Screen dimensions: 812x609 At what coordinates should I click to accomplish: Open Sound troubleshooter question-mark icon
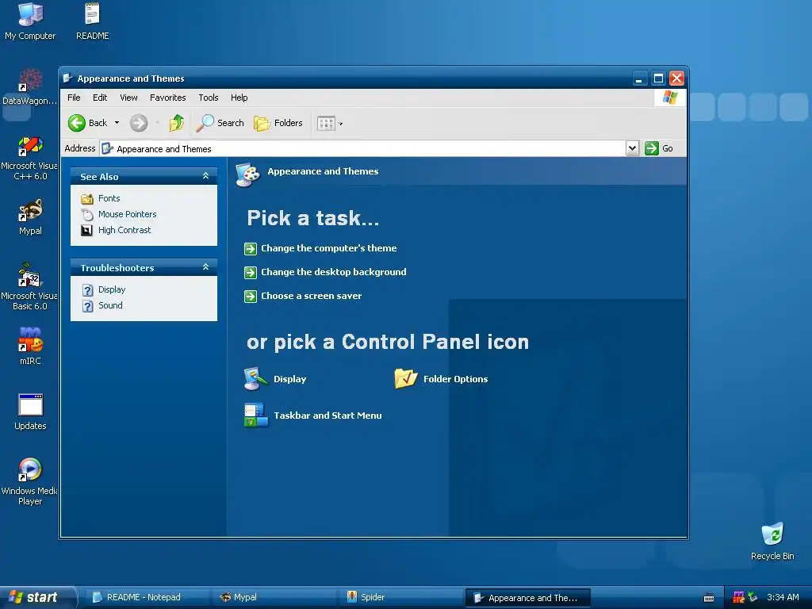(x=87, y=306)
